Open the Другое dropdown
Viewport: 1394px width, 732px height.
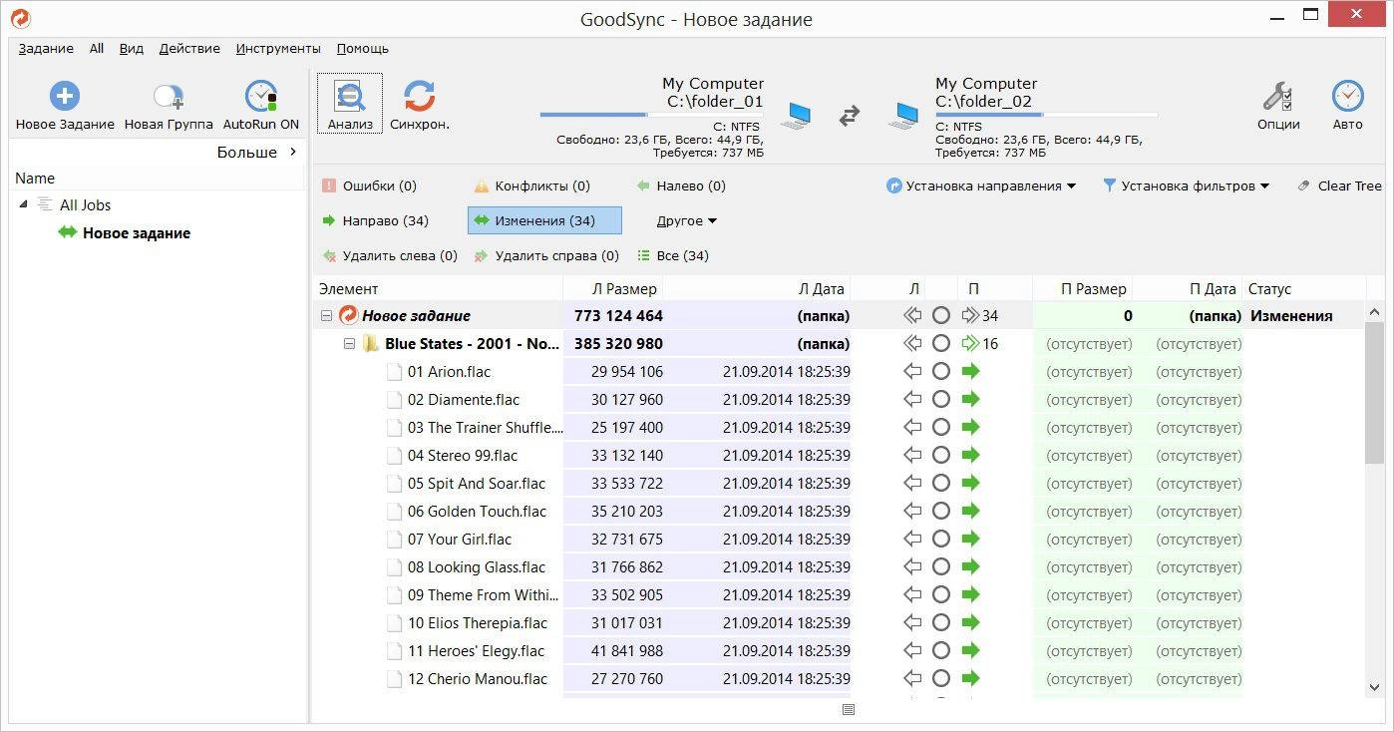coord(687,220)
